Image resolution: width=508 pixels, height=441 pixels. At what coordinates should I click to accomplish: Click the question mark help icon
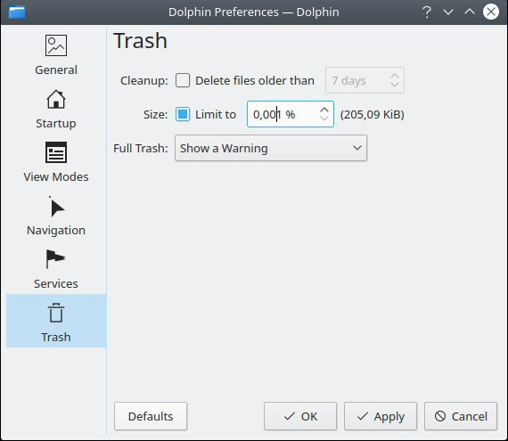point(427,12)
